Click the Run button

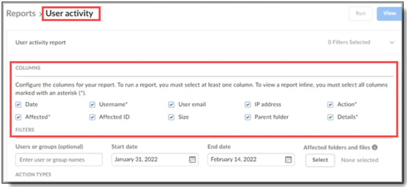[x=361, y=14]
